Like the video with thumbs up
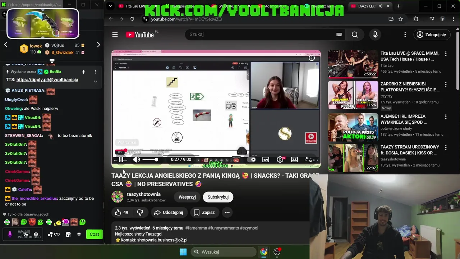460x259 pixels. point(121,213)
